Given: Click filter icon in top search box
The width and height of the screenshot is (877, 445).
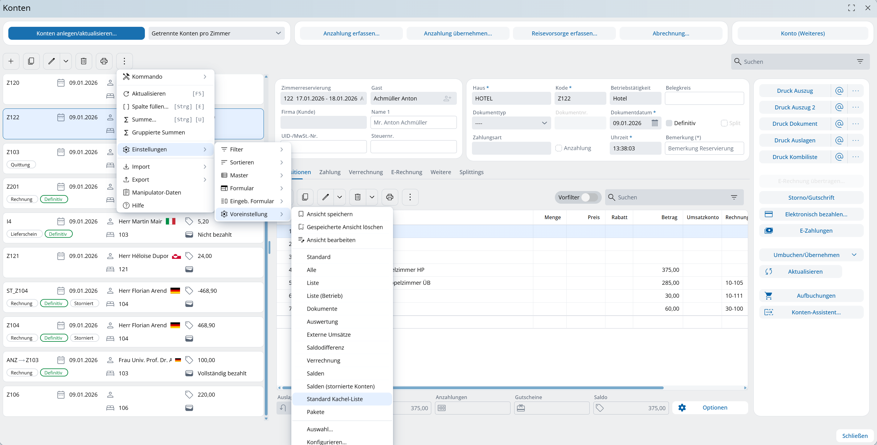Looking at the screenshot, I should click(860, 62).
